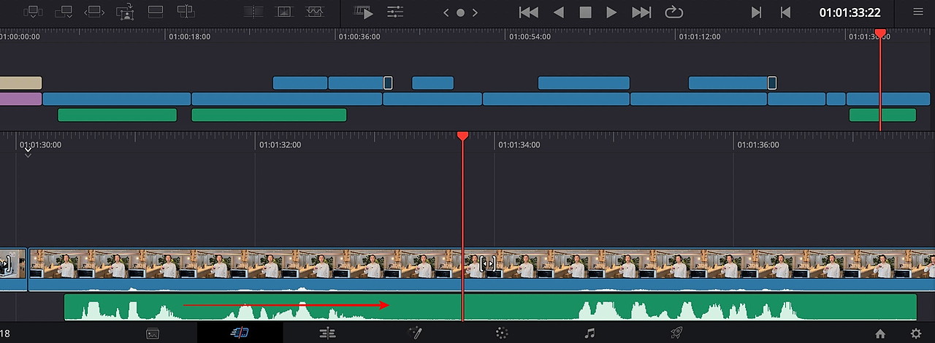Switch to the Fusion page tab
935x343 pixels.
pyautogui.click(x=415, y=333)
